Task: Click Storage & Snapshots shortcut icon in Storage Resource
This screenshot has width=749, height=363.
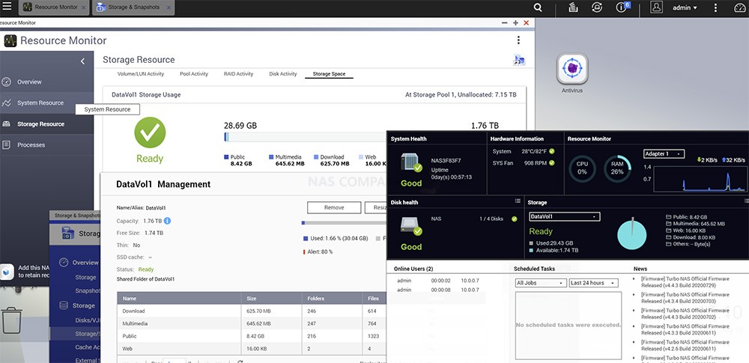Action: 519,60
